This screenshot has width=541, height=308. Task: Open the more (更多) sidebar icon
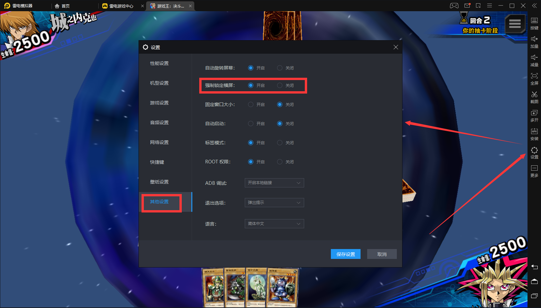(534, 170)
